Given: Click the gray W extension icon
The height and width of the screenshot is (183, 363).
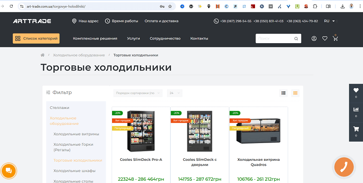Looking at the screenshot, I should pos(270,6).
